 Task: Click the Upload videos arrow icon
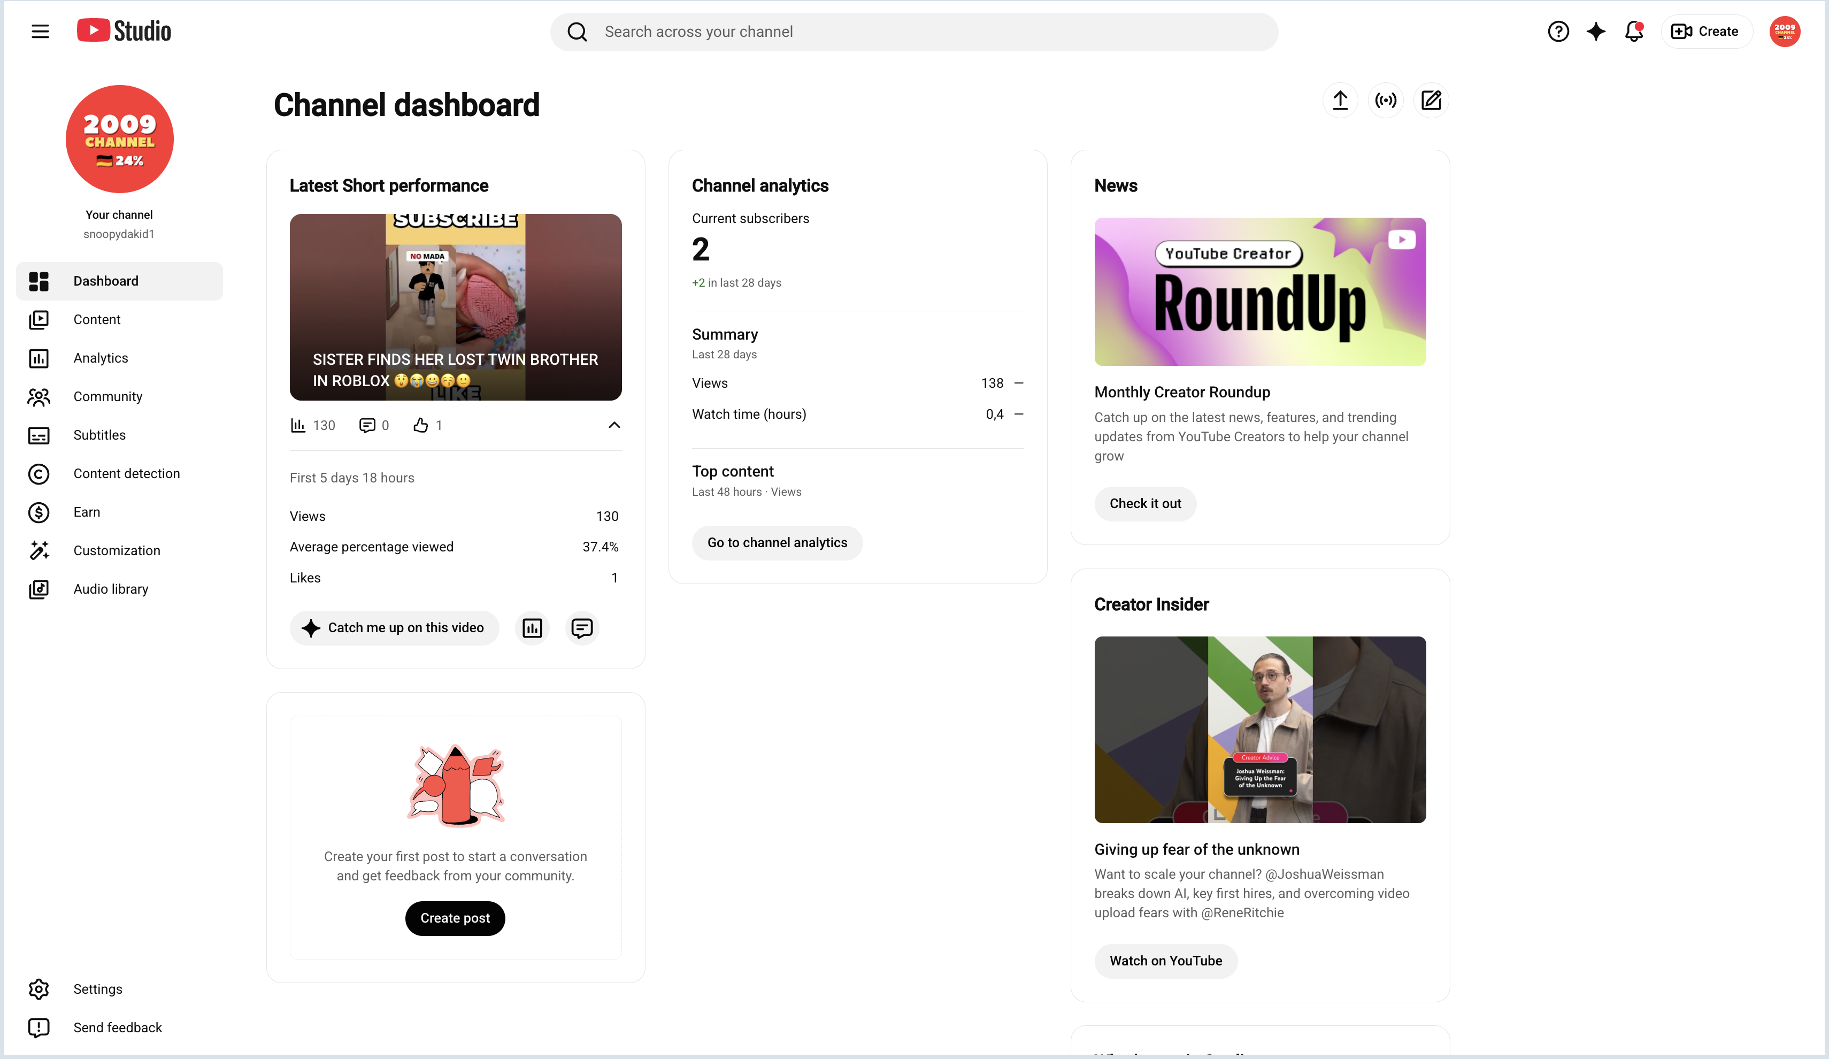[1340, 100]
